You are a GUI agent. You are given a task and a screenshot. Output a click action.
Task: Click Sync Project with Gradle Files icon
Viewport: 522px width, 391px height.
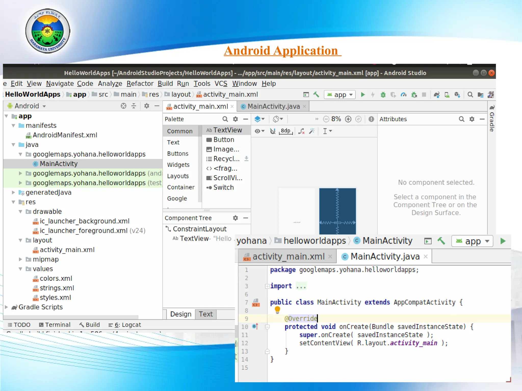click(437, 95)
